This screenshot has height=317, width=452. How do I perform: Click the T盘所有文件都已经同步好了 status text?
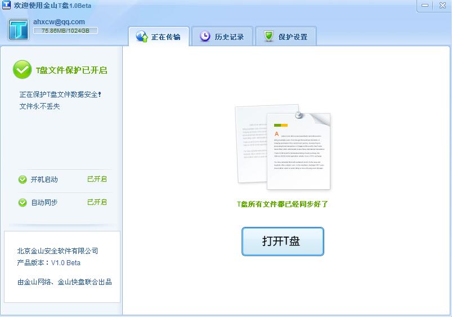[x=283, y=204]
